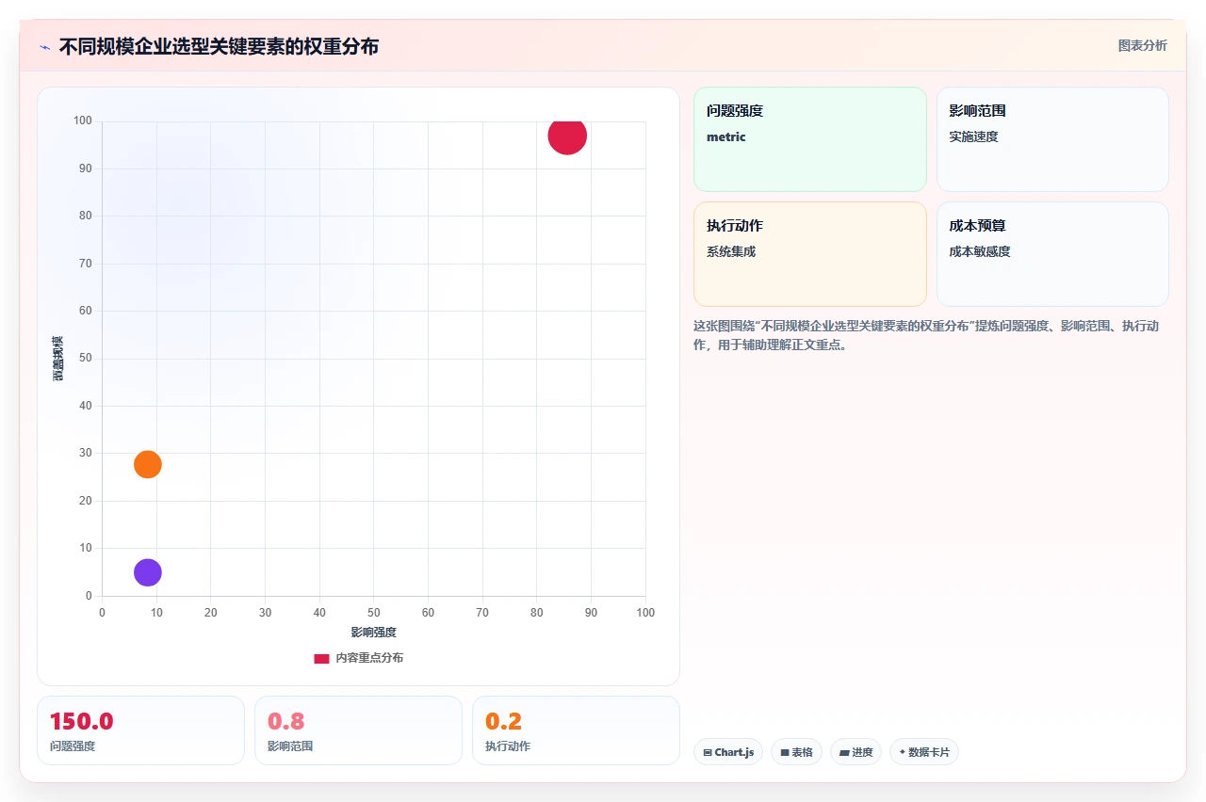This screenshot has width=1206, height=802.
Task: Click the 实施速度 text
Action: (973, 136)
